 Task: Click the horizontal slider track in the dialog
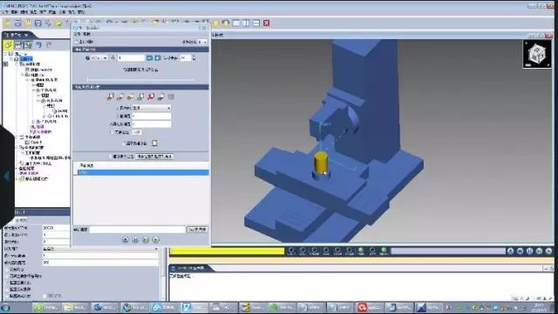pos(140,79)
